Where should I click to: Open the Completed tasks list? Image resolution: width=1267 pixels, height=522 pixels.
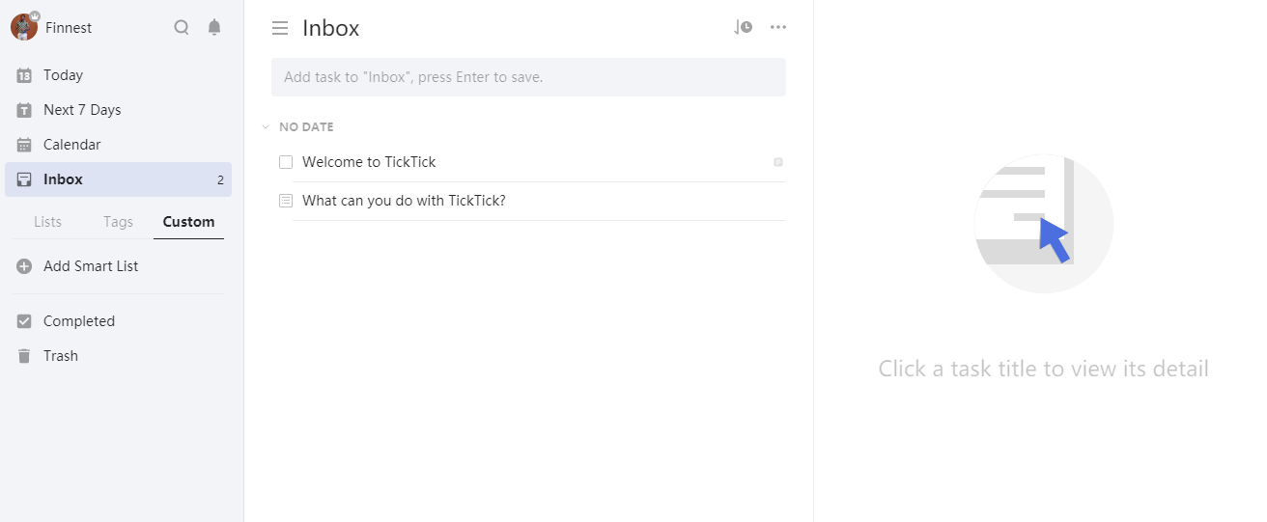tap(78, 321)
